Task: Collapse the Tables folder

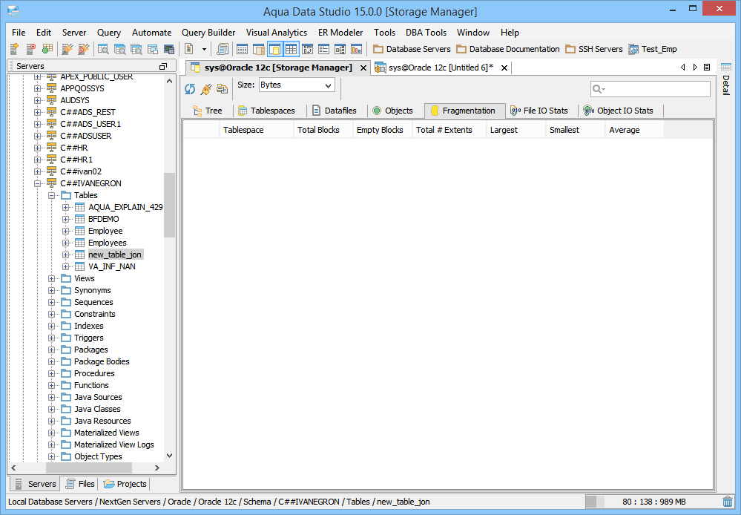Action: pyautogui.click(x=51, y=195)
